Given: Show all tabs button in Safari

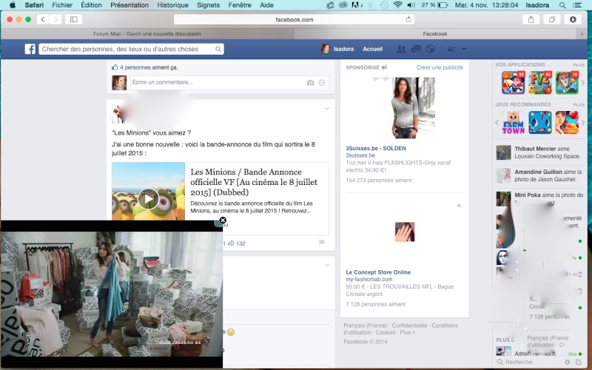Looking at the screenshot, I should [552, 19].
